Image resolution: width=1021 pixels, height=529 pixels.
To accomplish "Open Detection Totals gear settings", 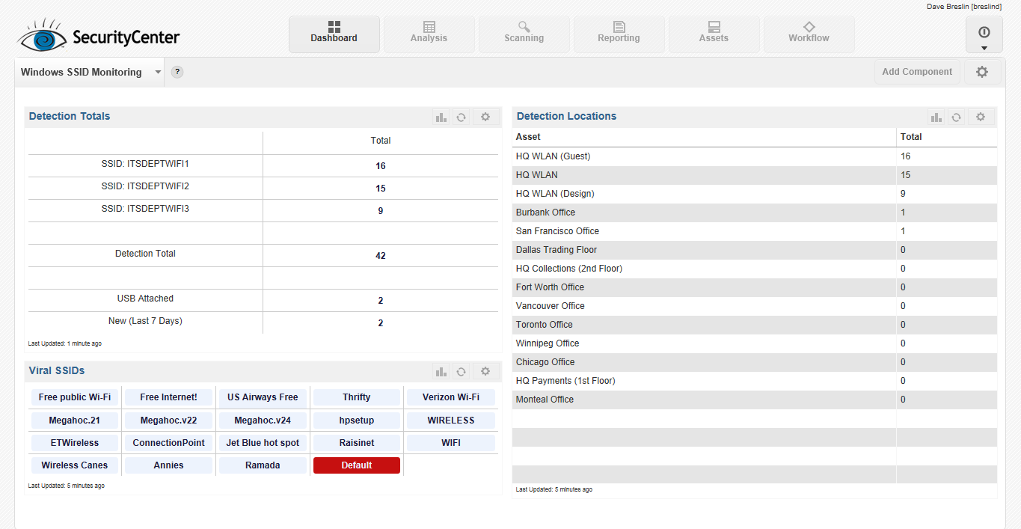I will tap(485, 117).
